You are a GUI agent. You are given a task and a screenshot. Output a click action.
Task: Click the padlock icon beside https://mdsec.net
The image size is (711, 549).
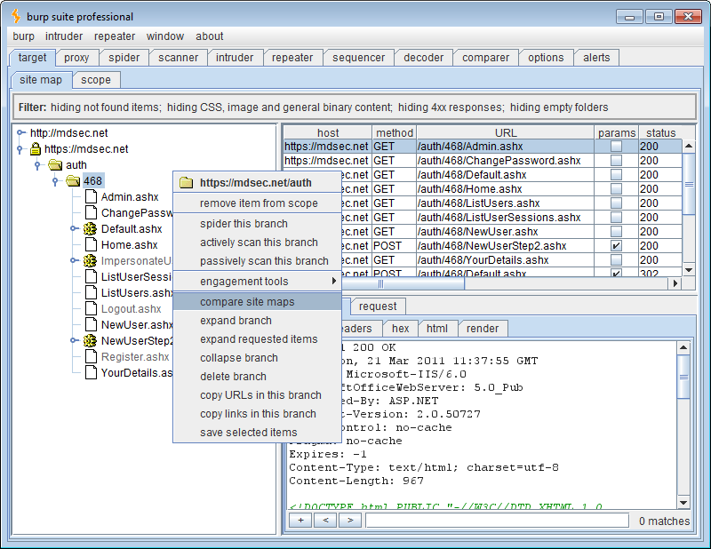point(36,148)
